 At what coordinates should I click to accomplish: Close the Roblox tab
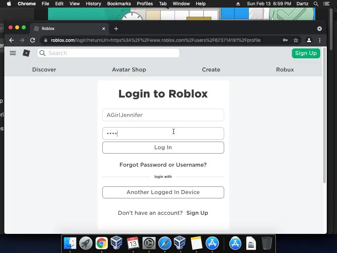click(x=104, y=29)
